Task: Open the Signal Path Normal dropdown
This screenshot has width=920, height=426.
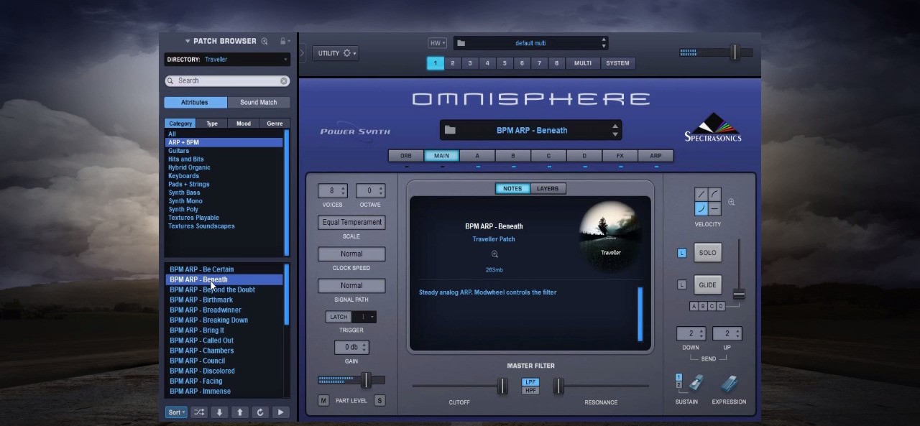Action: tap(351, 286)
